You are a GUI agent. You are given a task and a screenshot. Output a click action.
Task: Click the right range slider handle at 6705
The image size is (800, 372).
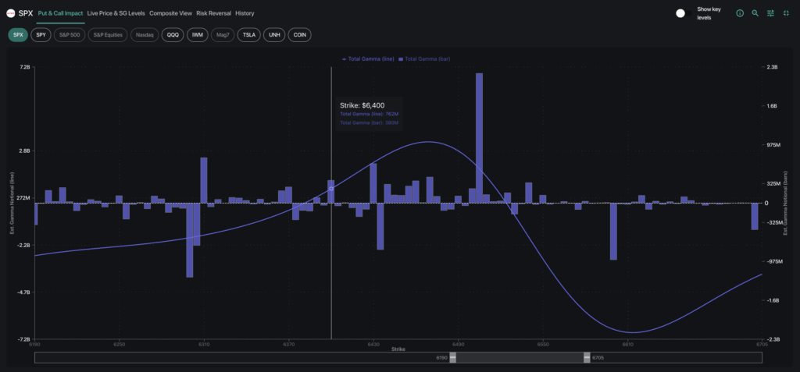587,357
